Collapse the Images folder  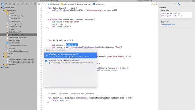pyautogui.click(x=5, y=13)
